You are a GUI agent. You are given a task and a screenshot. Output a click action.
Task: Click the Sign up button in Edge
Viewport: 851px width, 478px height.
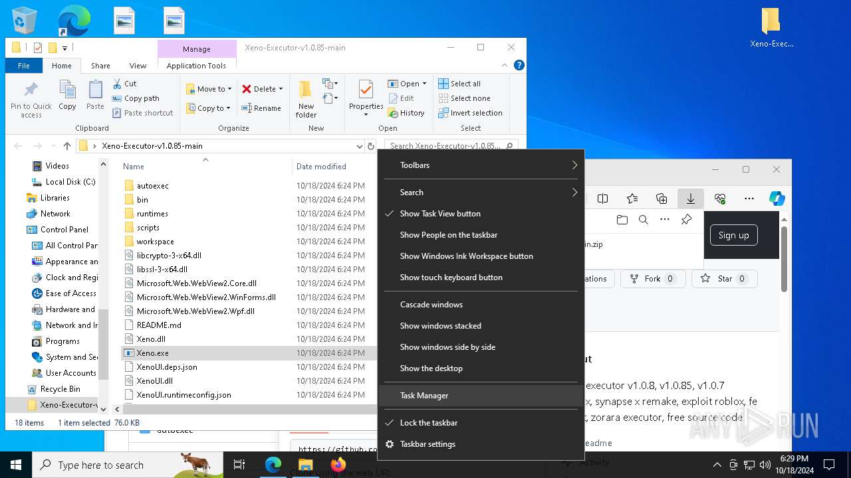point(733,235)
